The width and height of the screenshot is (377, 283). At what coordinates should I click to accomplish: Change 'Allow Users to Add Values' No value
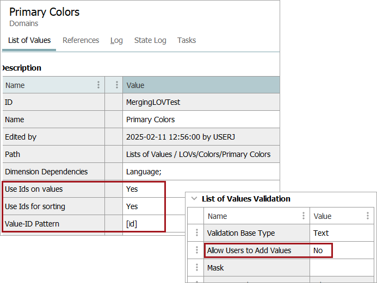click(x=318, y=250)
